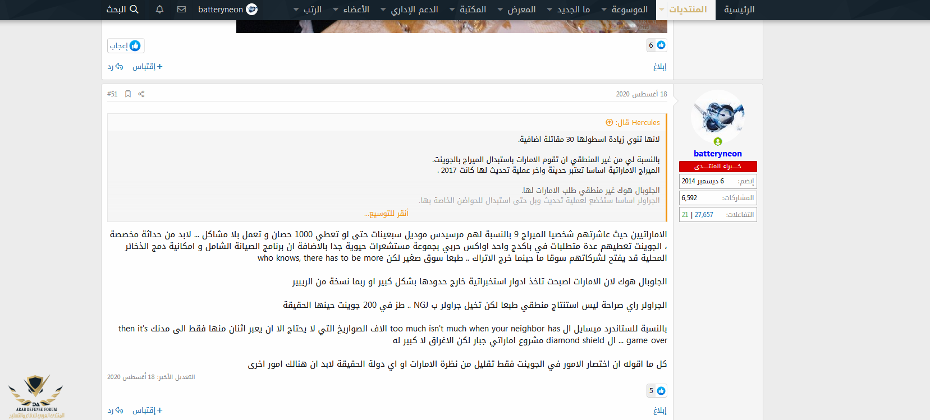Screen dimensions: 930x420
Task: Click the Arab Defense Forum logo
Action: click(36, 396)
